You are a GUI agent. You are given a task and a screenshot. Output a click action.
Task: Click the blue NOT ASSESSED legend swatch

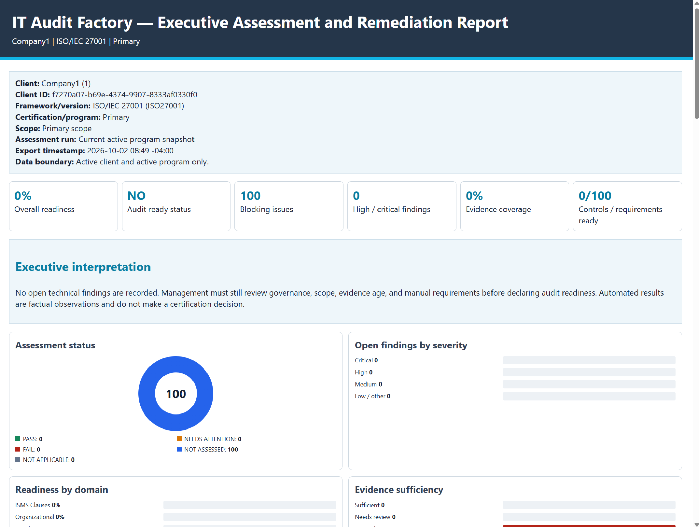click(x=179, y=449)
